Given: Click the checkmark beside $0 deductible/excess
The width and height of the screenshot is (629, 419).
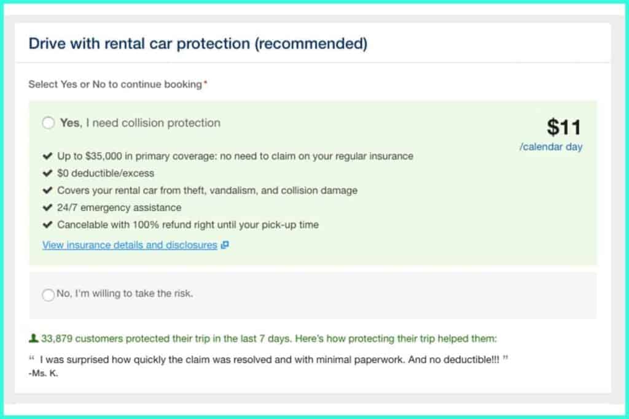Looking at the screenshot, I should click(x=47, y=173).
